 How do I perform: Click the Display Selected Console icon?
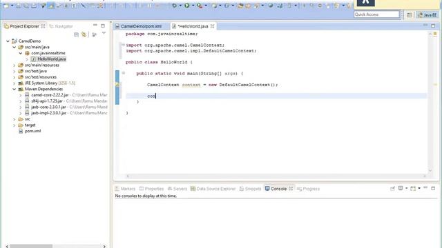(401, 188)
